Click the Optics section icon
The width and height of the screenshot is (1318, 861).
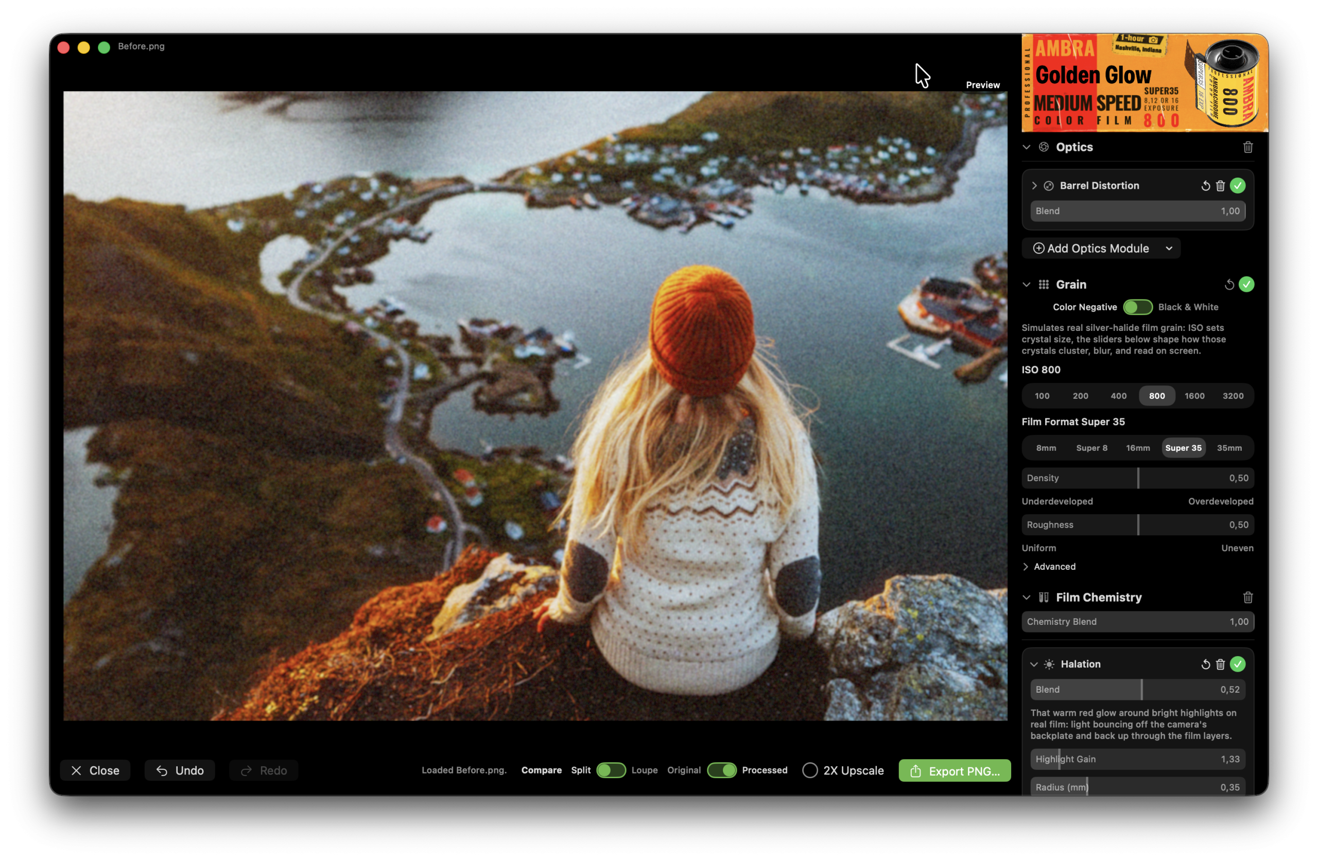(1043, 147)
